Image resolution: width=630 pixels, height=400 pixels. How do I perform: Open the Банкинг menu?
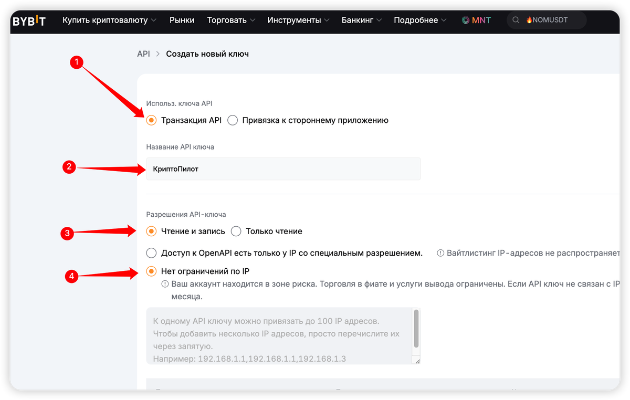tap(362, 20)
